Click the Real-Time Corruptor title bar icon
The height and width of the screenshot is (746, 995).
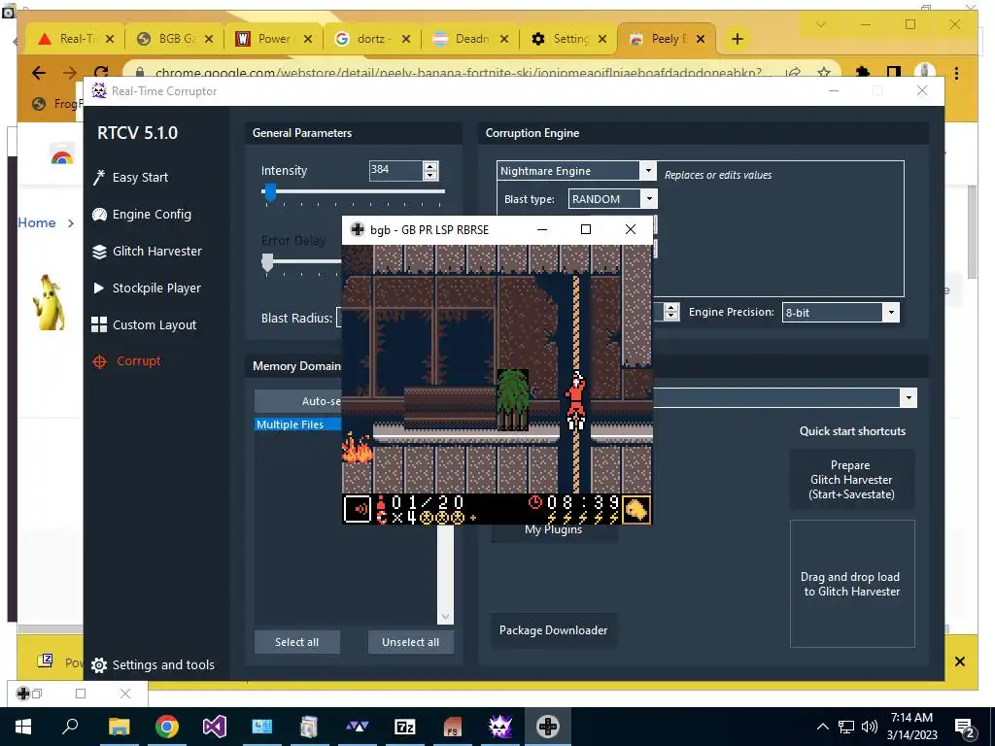(99, 90)
